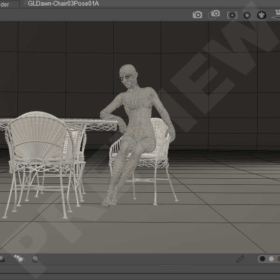This screenshot has height=280, width=280.
Task: Click the slanted pencil icon in bottom bar
Action: click(240, 259)
